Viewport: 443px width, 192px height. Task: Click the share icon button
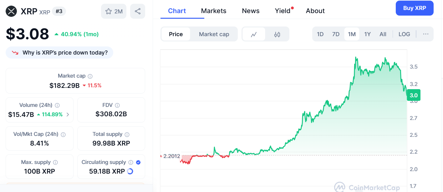click(x=137, y=12)
